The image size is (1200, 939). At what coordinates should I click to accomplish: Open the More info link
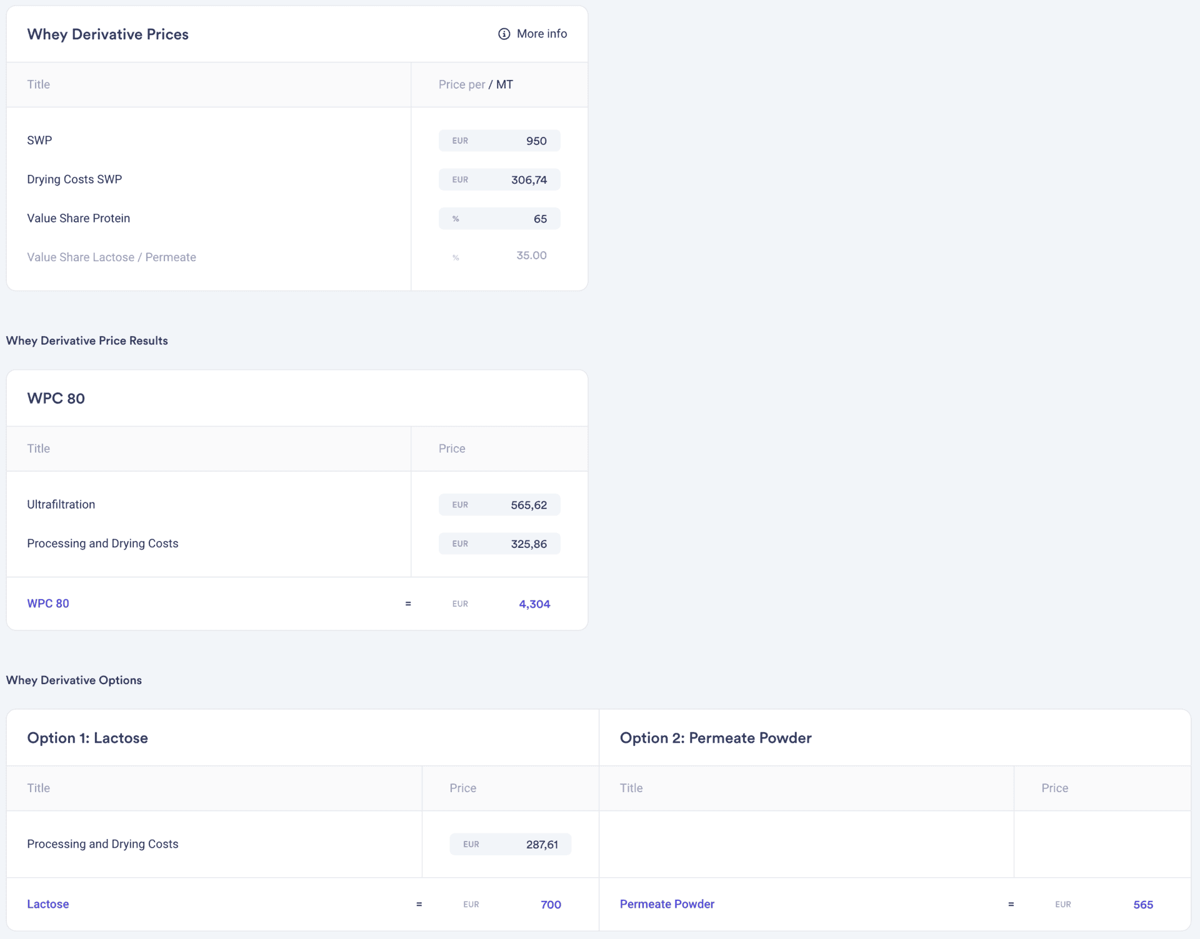tap(532, 34)
